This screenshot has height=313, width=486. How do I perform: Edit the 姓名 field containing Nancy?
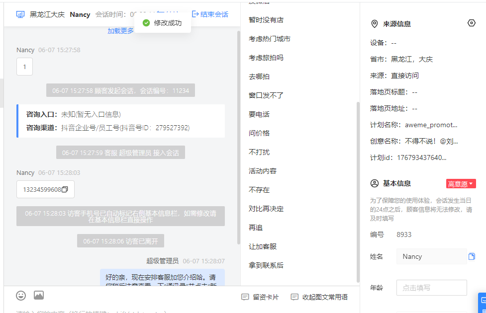click(431, 256)
